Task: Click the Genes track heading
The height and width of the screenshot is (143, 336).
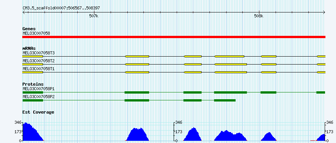Action: coord(29,29)
